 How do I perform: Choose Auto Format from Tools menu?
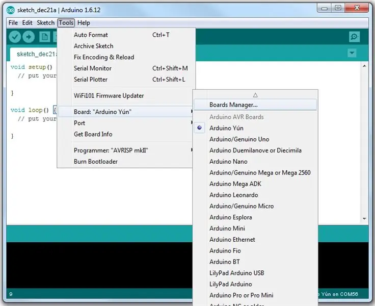[x=126, y=35]
